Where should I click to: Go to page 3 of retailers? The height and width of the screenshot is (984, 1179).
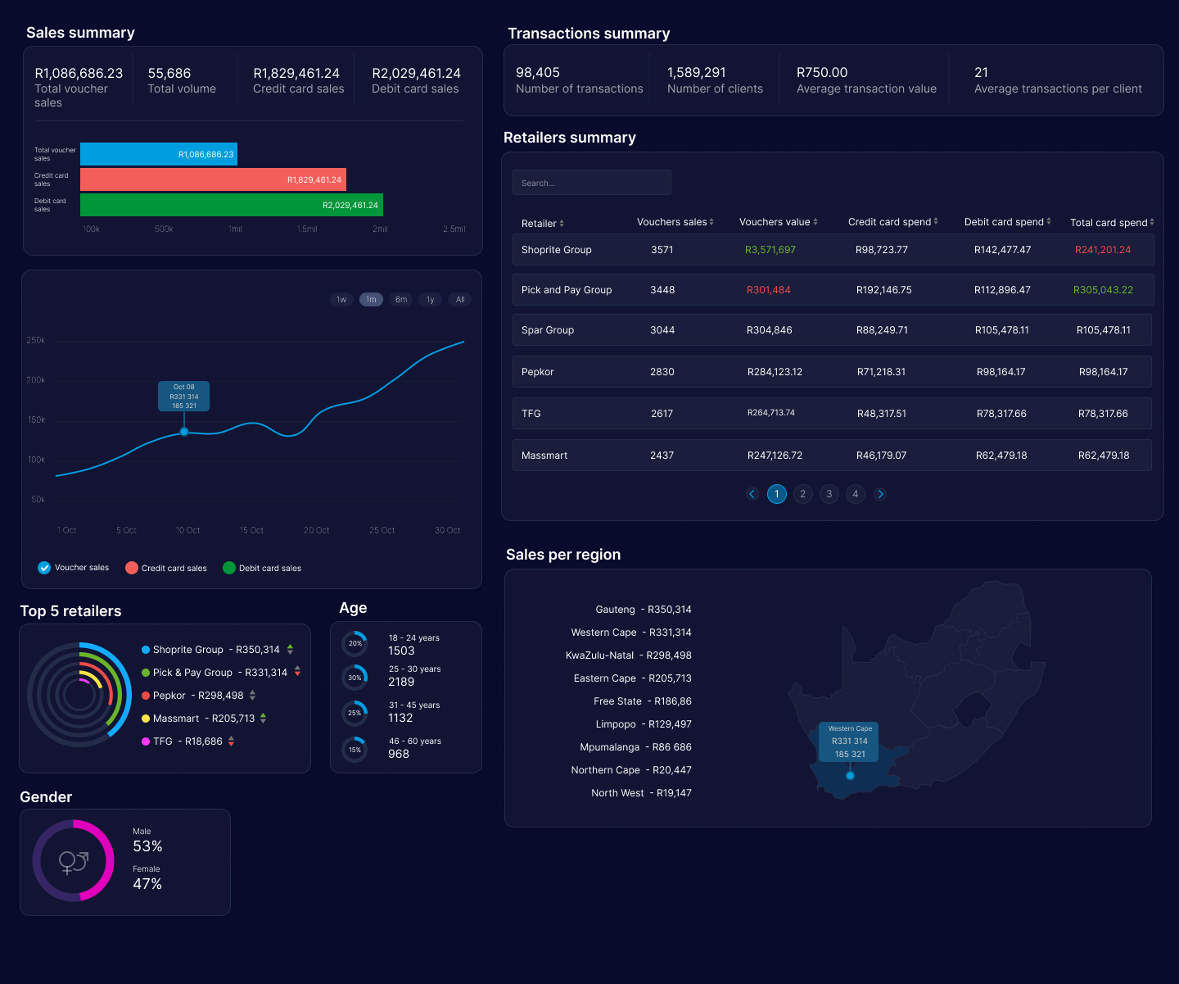(829, 494)
